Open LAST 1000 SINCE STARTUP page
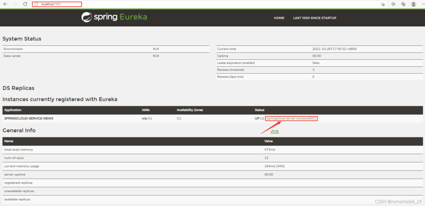Image resolution: width=425 pixels, height=206 pixels. (314, 18)
